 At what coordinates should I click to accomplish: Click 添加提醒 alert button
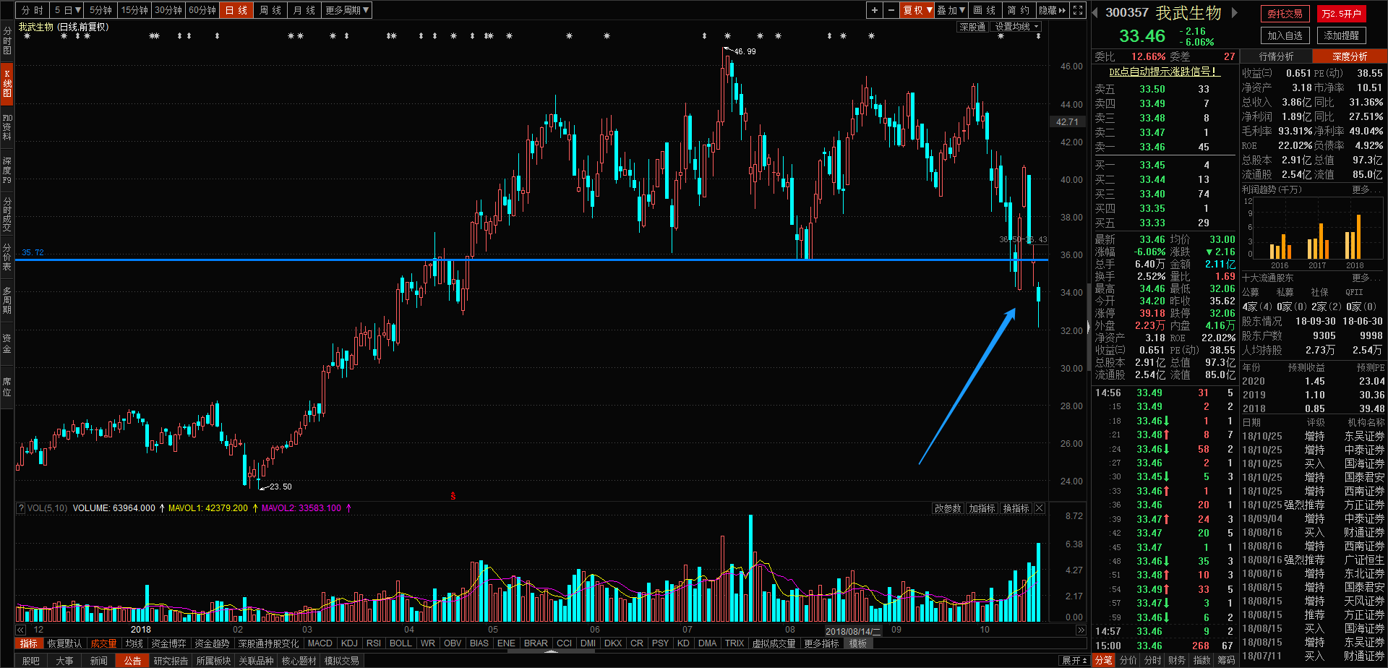click(1342, 35)
